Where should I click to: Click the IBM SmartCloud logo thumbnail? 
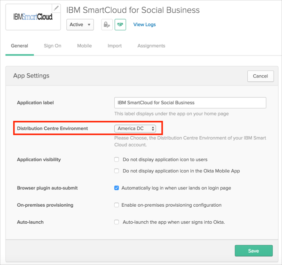point(33,17)
